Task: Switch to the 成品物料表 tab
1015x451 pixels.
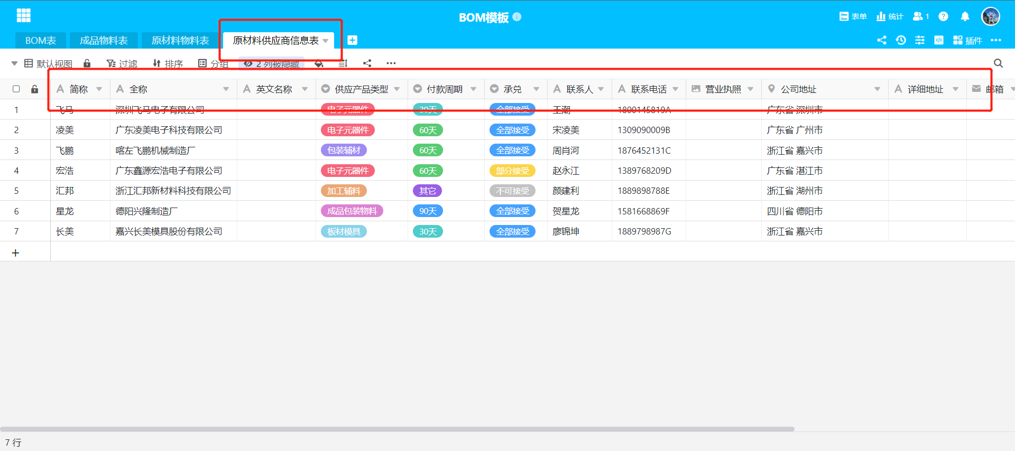Action: point(104,40)
